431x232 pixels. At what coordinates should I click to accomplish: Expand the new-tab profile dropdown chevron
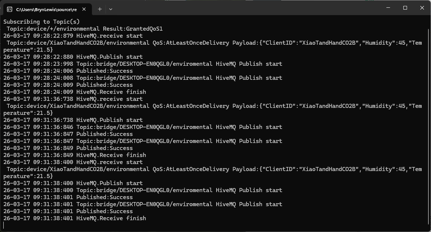pyautogui.click(x=111, y=9)
